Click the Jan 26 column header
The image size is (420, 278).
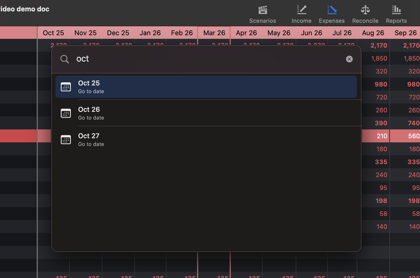coord(150,33)
